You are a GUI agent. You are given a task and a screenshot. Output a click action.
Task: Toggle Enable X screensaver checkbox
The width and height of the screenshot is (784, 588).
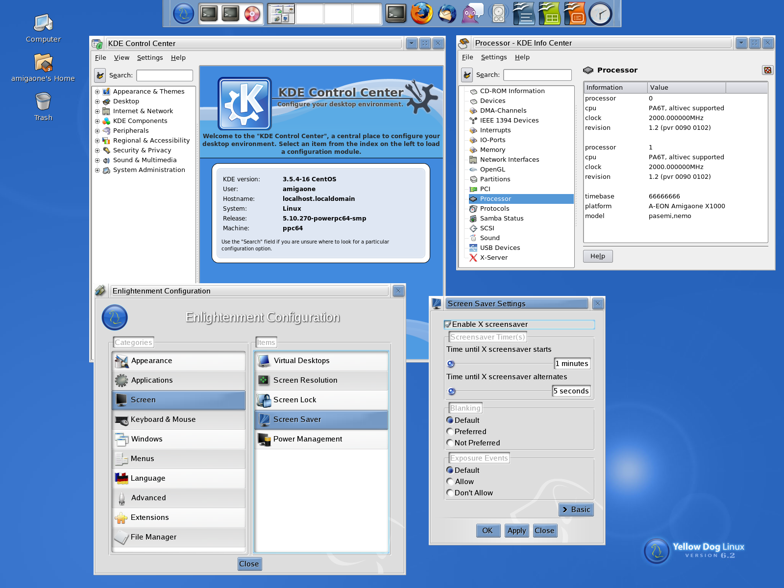tap(448, 324)
